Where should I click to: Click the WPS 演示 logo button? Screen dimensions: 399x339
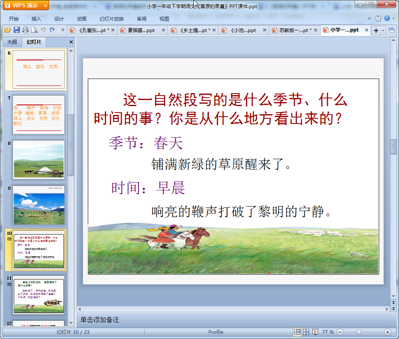[23, 5]
